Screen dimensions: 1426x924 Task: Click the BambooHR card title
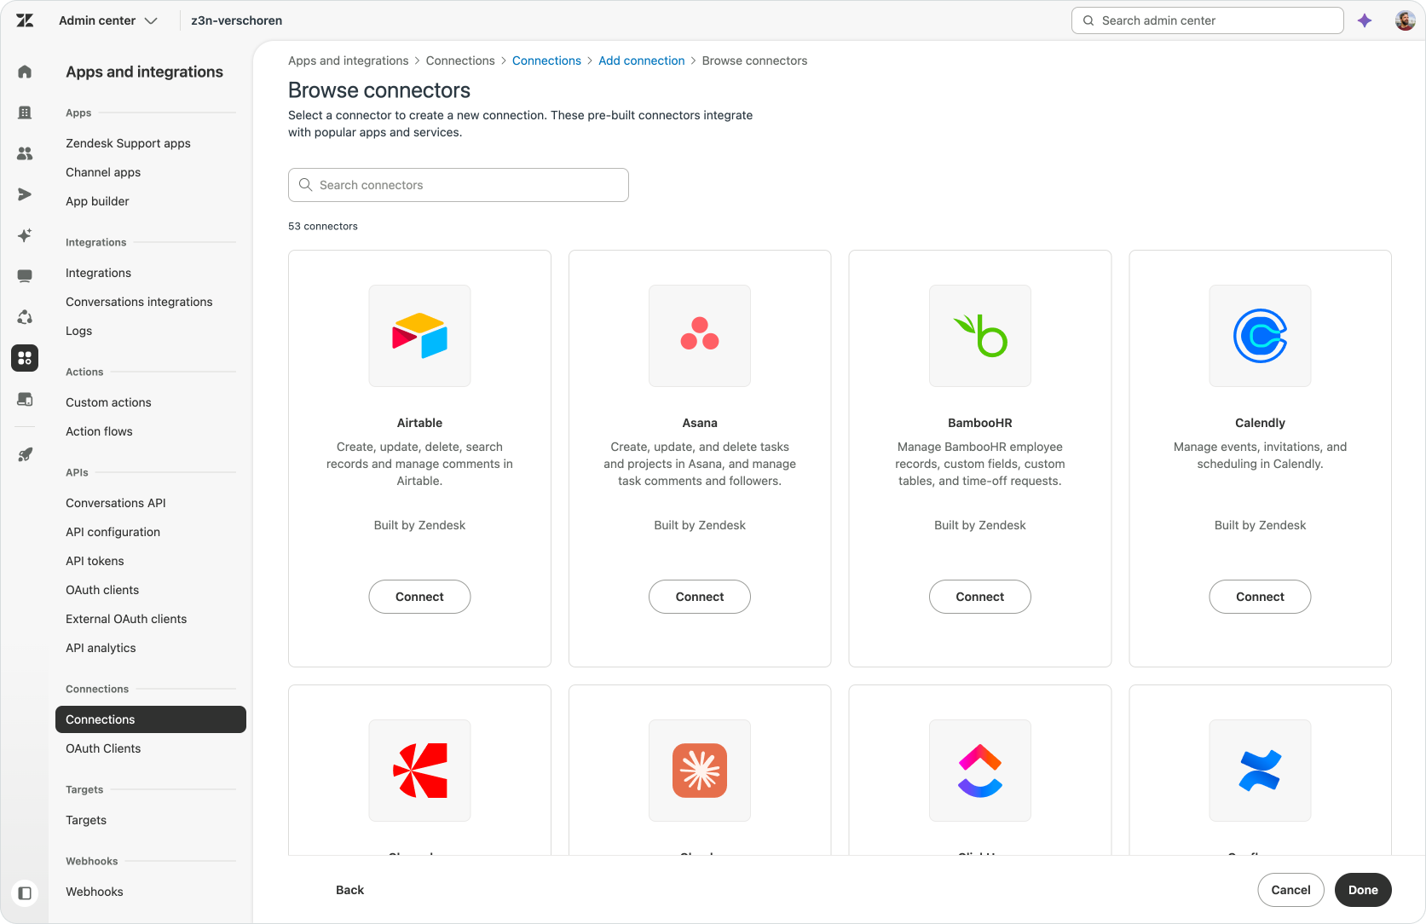pos(980,423)
